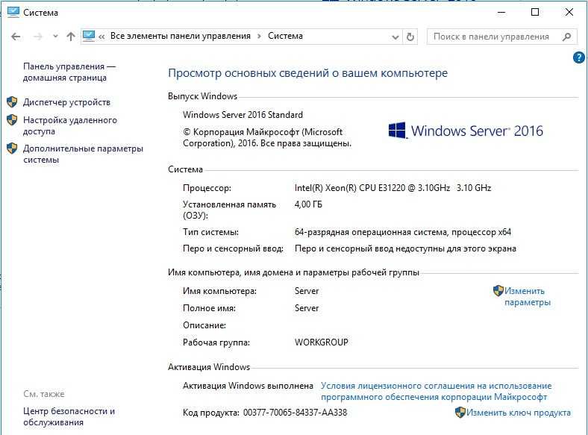Open 'Диспетчер устройств' link
The width and height of the screenshot is (588, 435).
pos(66,102)
